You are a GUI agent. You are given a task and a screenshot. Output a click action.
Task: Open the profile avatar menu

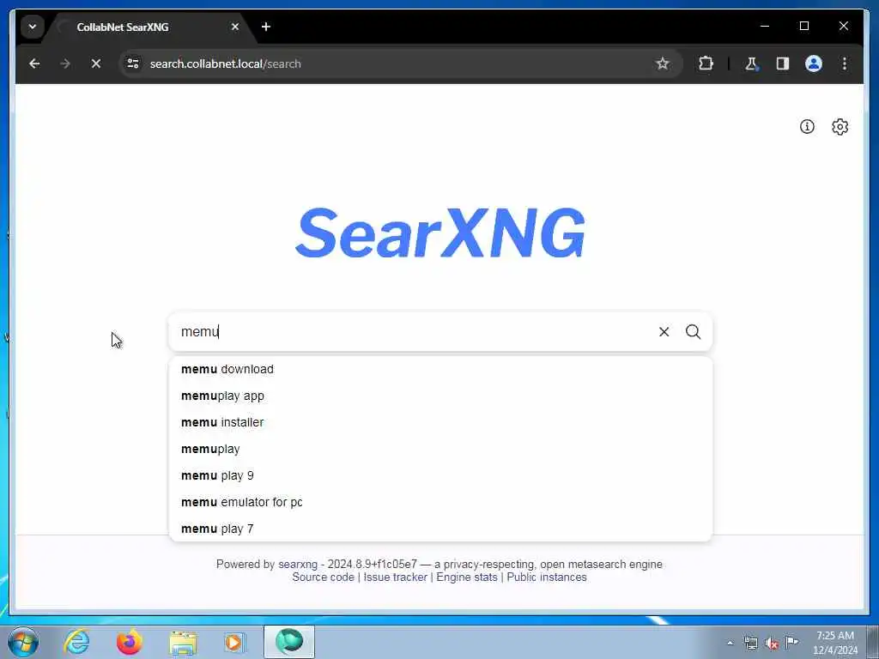coord(814,63)
